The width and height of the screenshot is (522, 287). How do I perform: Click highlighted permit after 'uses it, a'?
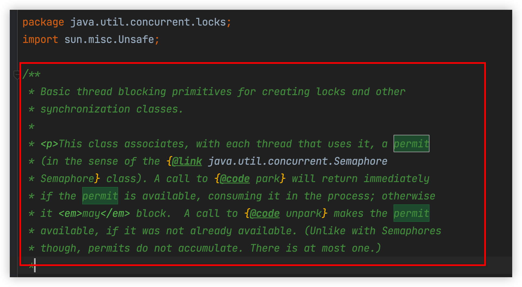[x=412, y=143]
